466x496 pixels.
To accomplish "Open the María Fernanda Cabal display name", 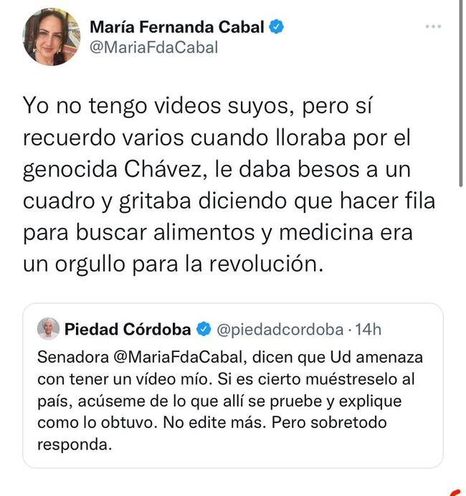I will pyautogui.click(x=177, y=27).
